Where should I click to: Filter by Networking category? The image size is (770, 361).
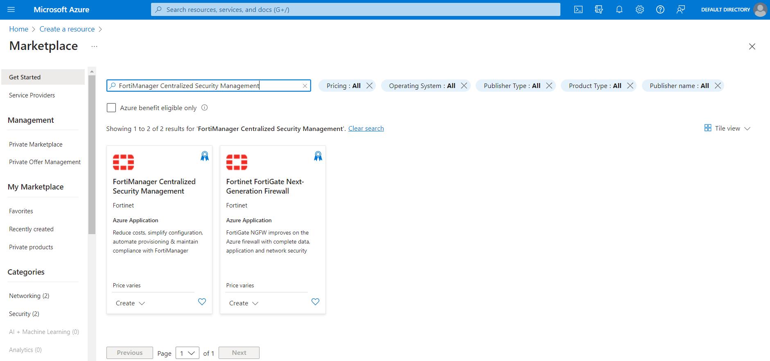[x=29, y=296]
